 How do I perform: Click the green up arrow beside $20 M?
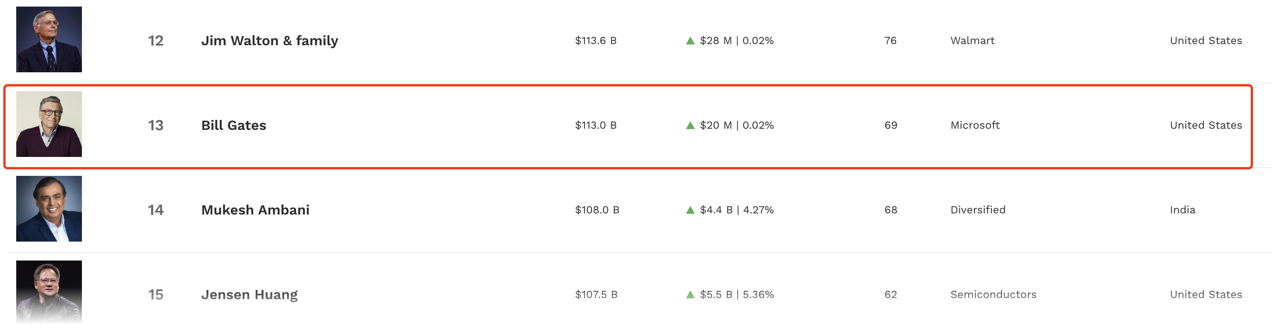690,126
